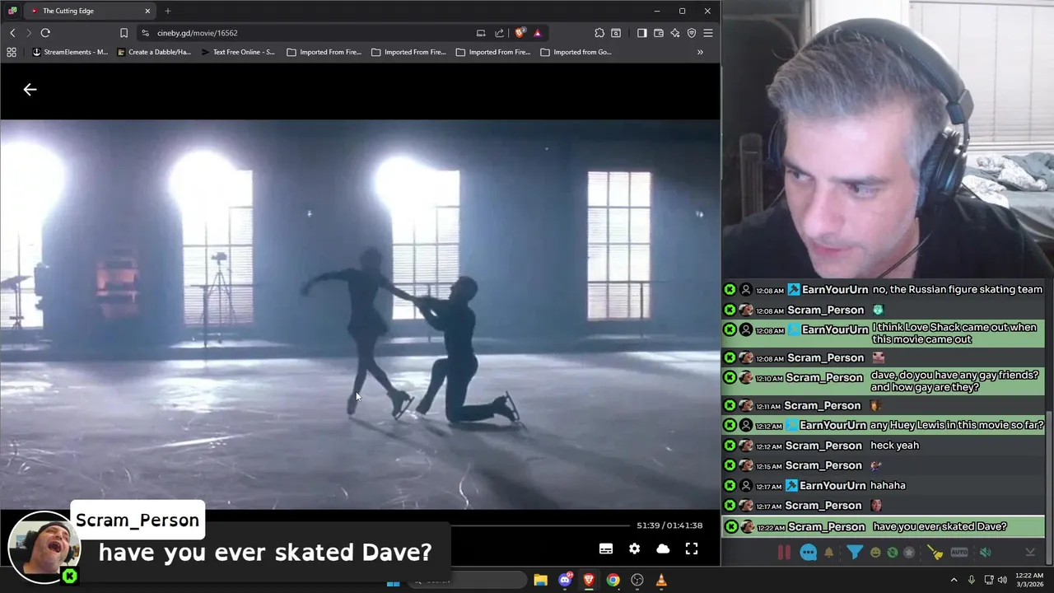This screenshot has width=1054, height=593.
Task: Select 'hahaha' chat message from EarnYourUrn
Action: (888, 486)
